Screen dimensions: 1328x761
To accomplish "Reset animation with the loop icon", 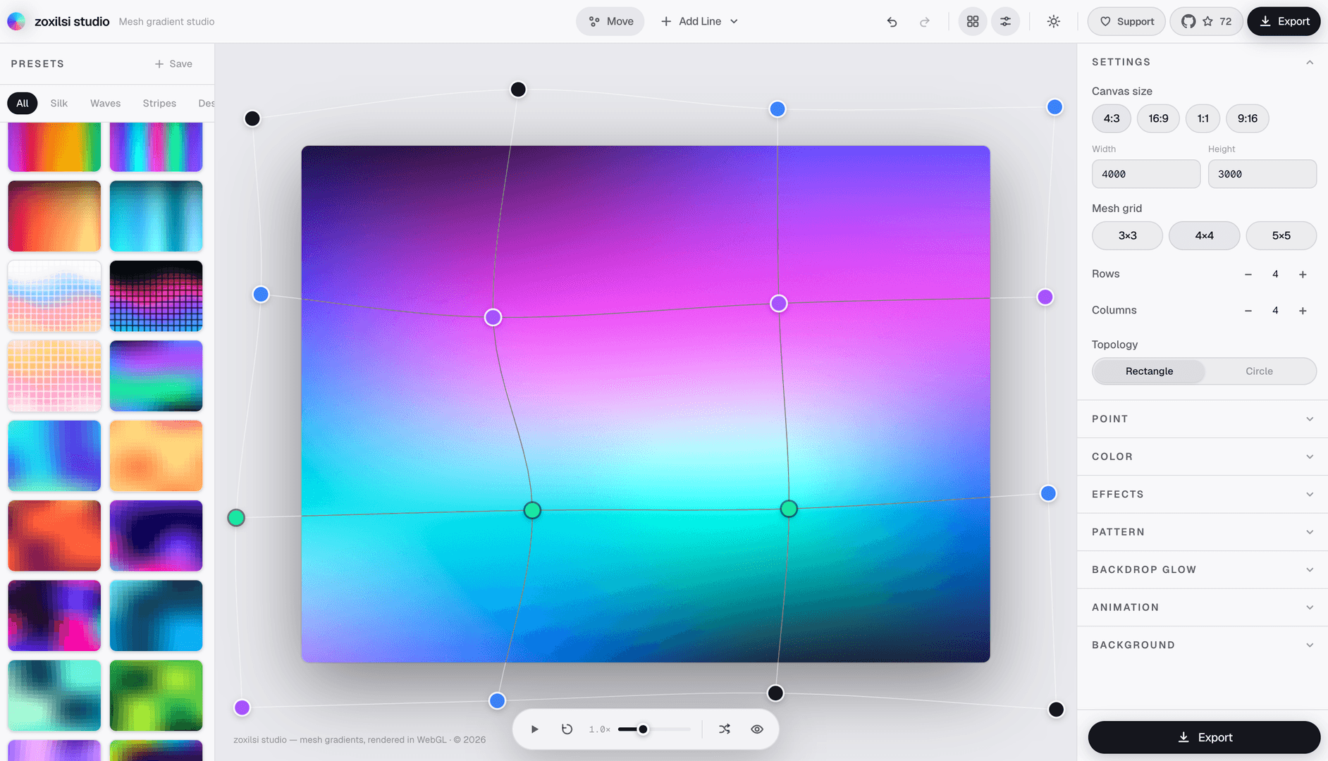I will (x=567, y=729).
